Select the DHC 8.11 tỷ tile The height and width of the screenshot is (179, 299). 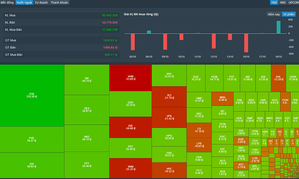pos(223,138)
